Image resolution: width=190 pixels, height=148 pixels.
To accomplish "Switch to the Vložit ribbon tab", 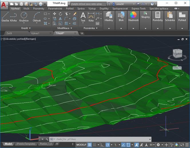I will coord(26,9).
